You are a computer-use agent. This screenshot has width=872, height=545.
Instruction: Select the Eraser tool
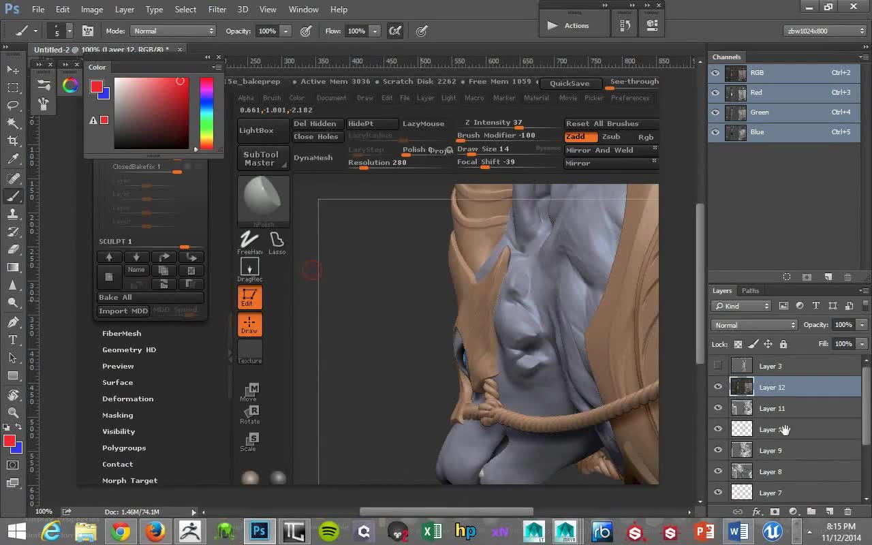pyautogui.click(x=13, y=249)
